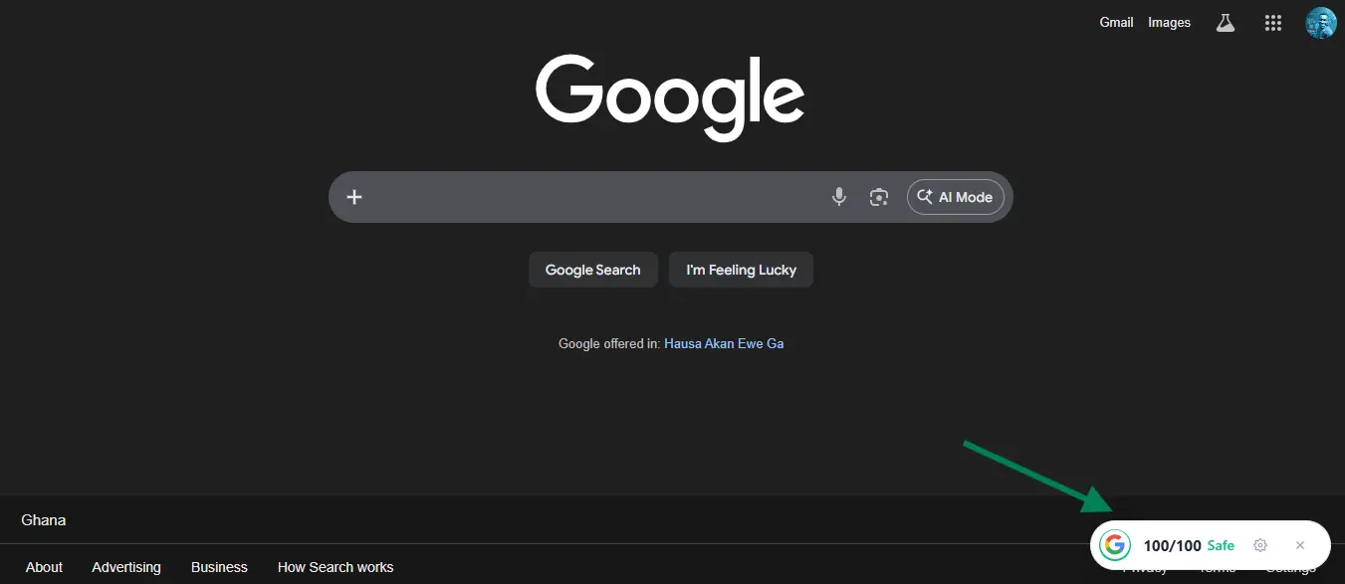Open the Google apps grid
This screenshot has height=584, width=1345.
(x=1272, y=23)
